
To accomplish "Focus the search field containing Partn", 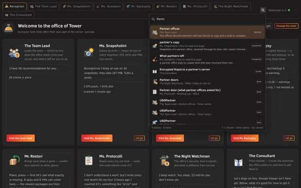I will click(207, 19).
